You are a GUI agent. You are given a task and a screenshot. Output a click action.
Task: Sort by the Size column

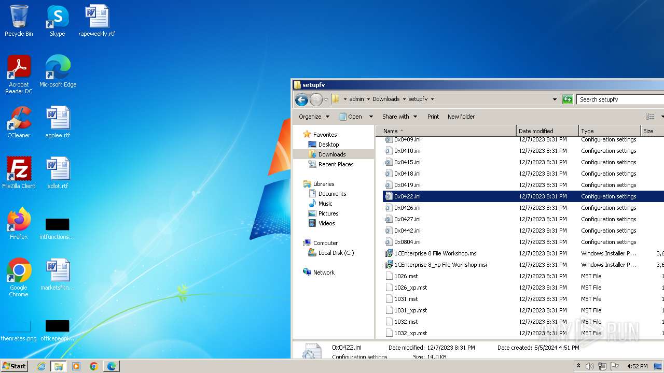653,131
